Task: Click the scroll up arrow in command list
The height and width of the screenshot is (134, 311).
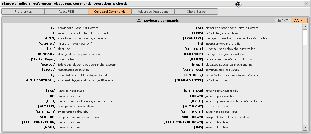Action: click(305, 27)
